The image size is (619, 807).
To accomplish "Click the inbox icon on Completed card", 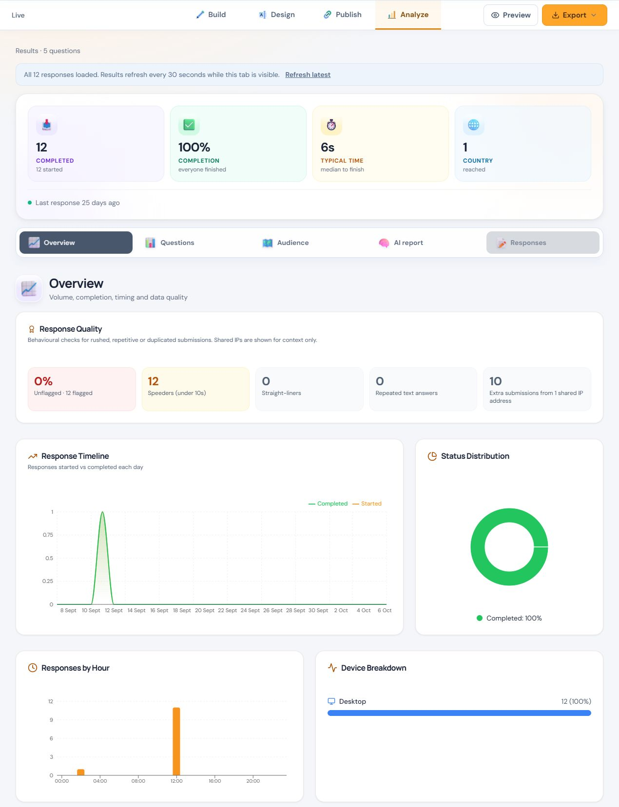I will point(47,125).
